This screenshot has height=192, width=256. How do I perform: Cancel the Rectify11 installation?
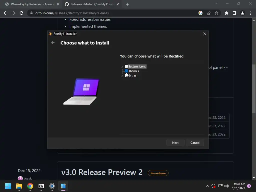195,143
